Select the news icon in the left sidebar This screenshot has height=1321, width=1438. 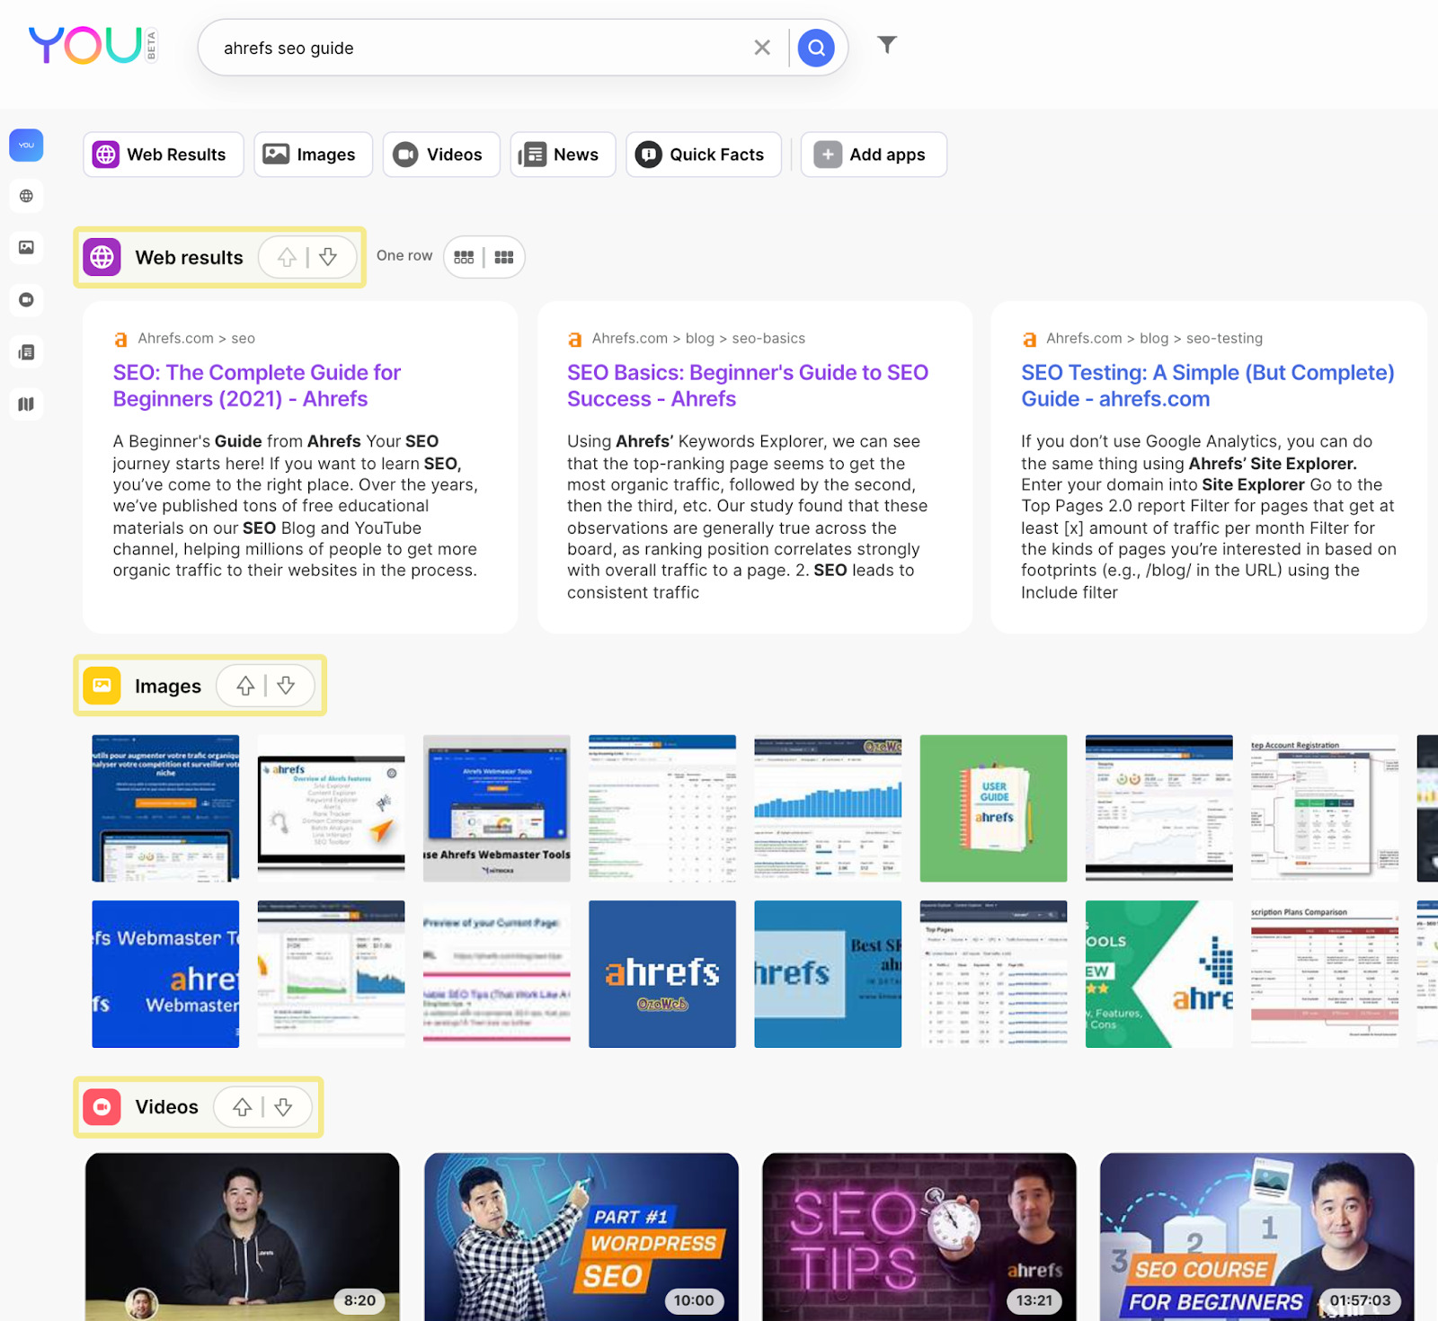click(x=26, y=352)
